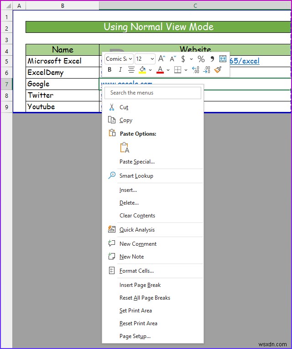Add a New Comment
The width and height of the screenshot is (292, 349).
(x=153, y=244)
